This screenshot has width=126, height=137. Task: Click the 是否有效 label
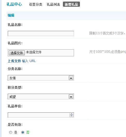[x=15, y=125]
